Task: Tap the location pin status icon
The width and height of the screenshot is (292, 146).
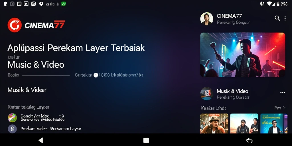Action: tap(41, 4)
